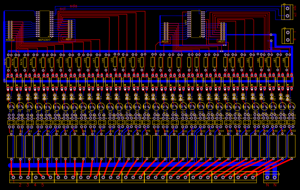Click the U86 resistor designator
Screen dimensions: 300x190
(x=258, y=60)
